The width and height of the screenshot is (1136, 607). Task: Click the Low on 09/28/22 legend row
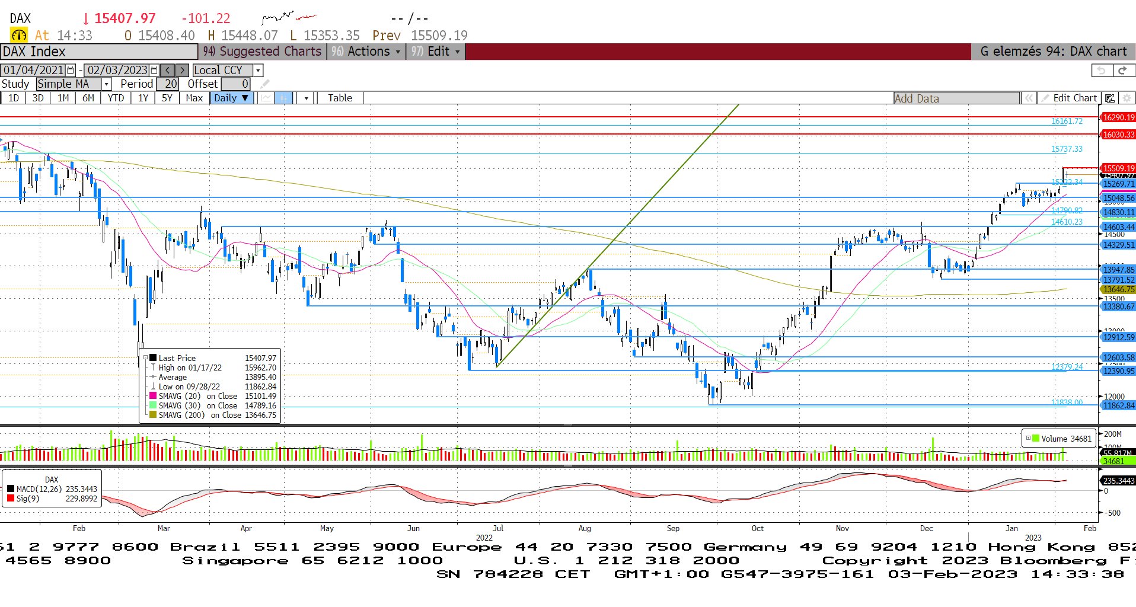[x=213, y=386]
